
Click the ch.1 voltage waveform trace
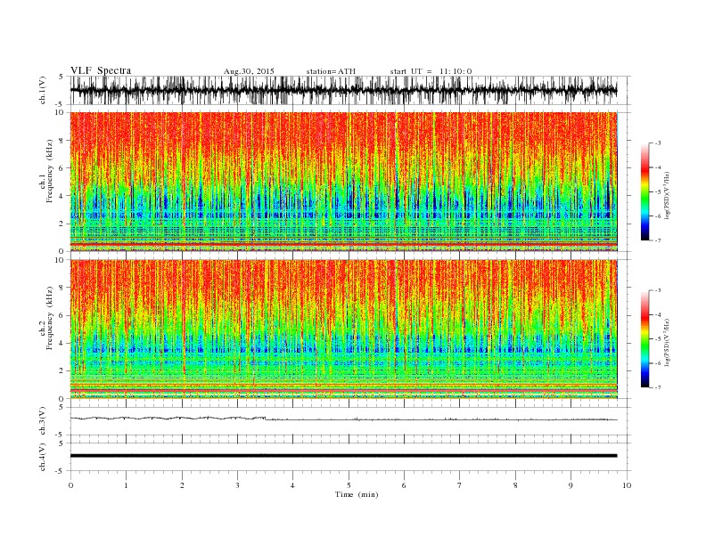[343, 90]
